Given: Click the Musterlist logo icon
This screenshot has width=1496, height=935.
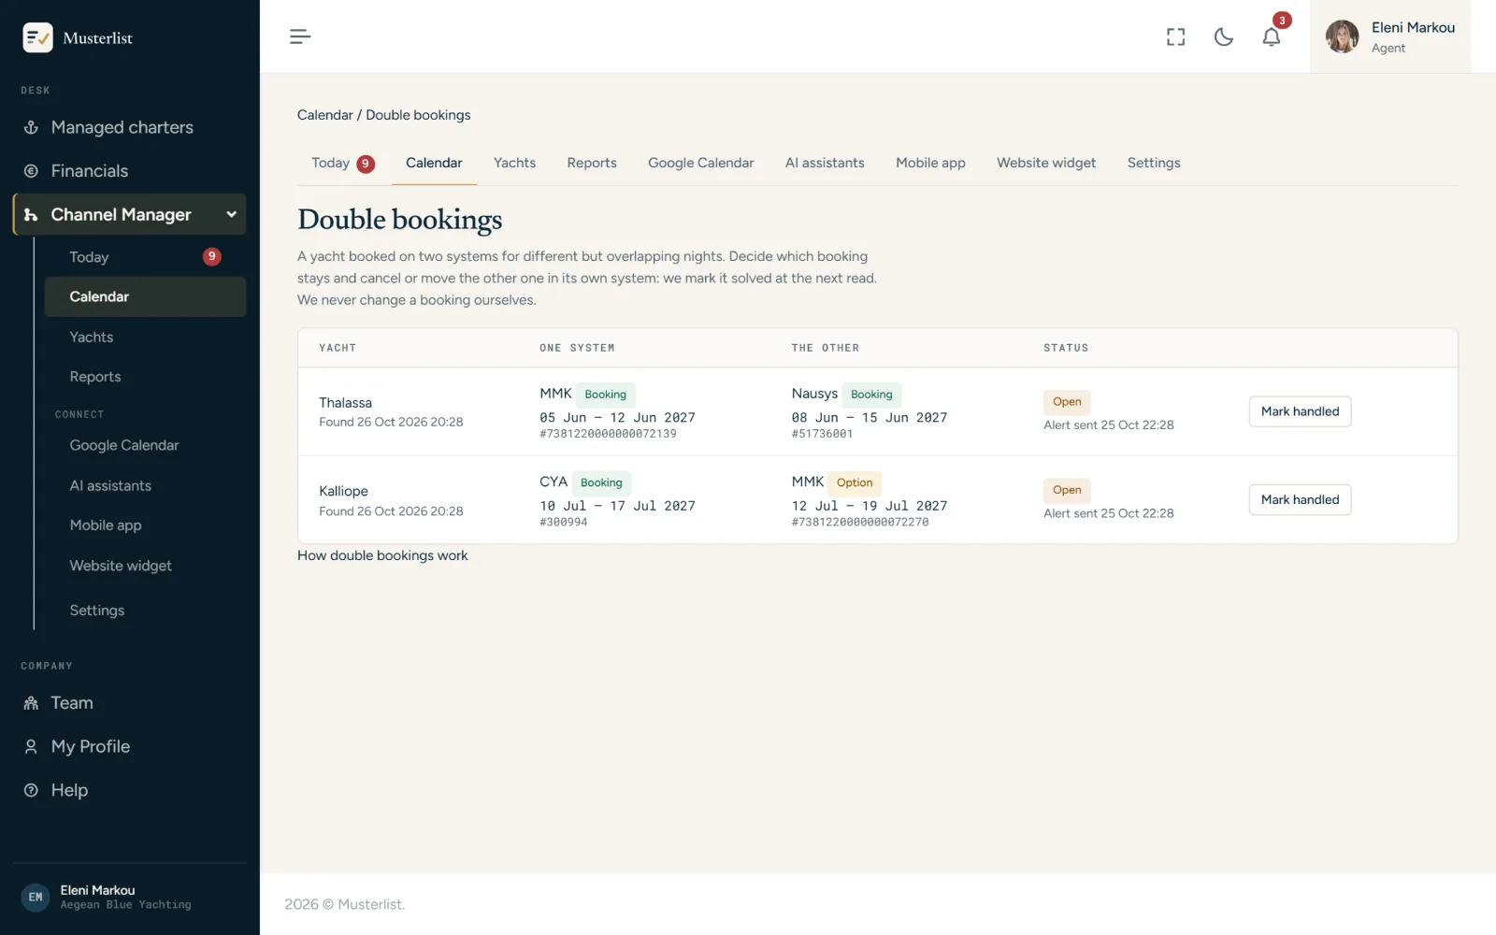Looking at the screenshot, I should [x=37, y=37].
